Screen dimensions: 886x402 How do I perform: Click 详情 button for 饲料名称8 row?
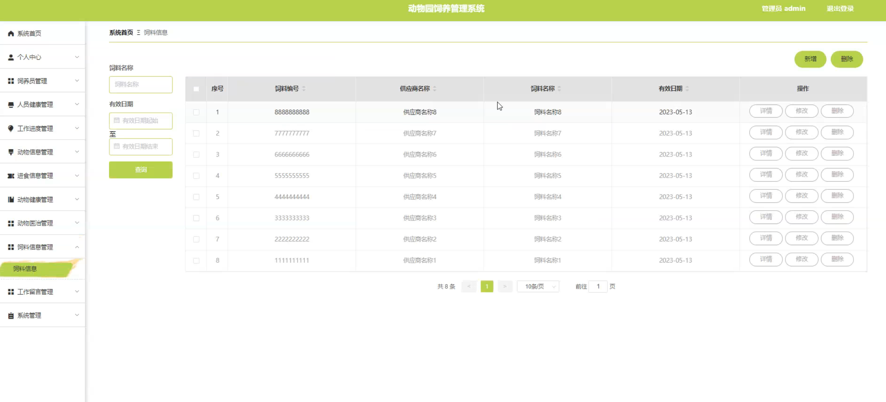[766, 111]
